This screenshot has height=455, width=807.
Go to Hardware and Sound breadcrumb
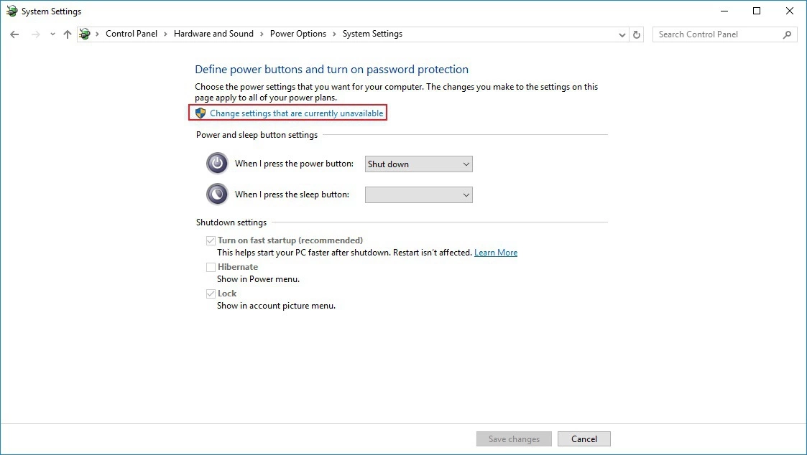(x=213, y=34)
